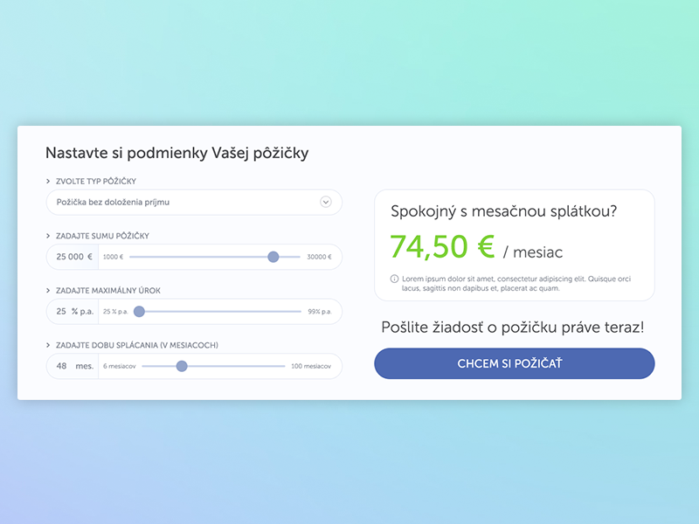Click the 100 mesiacov maximum period label
The width and height of the screenshot is (699, 524).
click(x=311, y=366)
